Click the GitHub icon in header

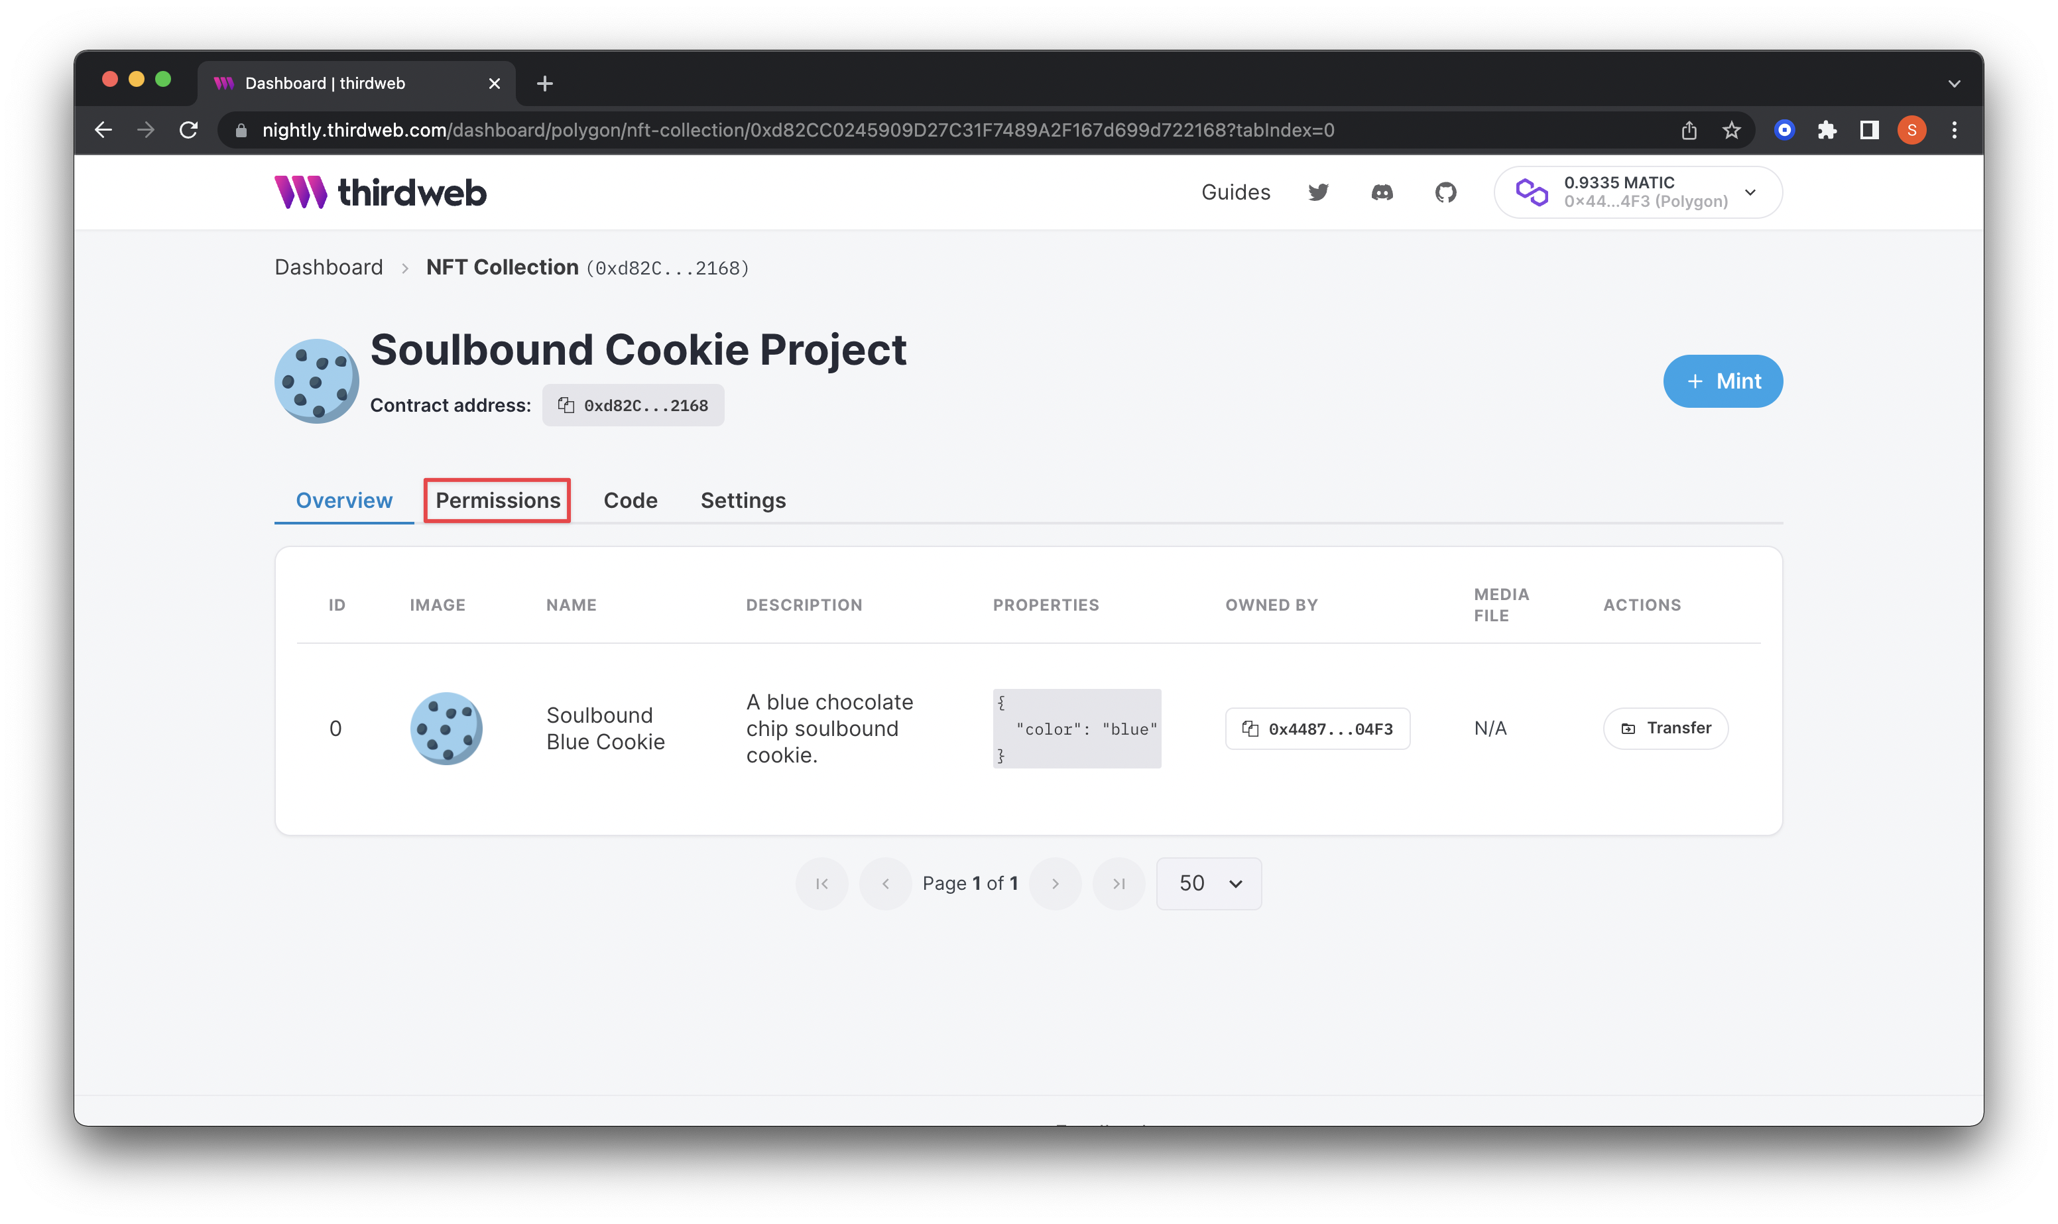(x=1445, y=192)
